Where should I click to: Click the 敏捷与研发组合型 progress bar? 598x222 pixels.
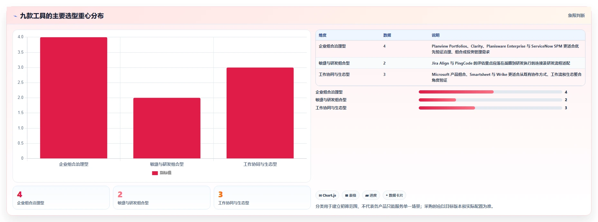(x=490, y=100)
